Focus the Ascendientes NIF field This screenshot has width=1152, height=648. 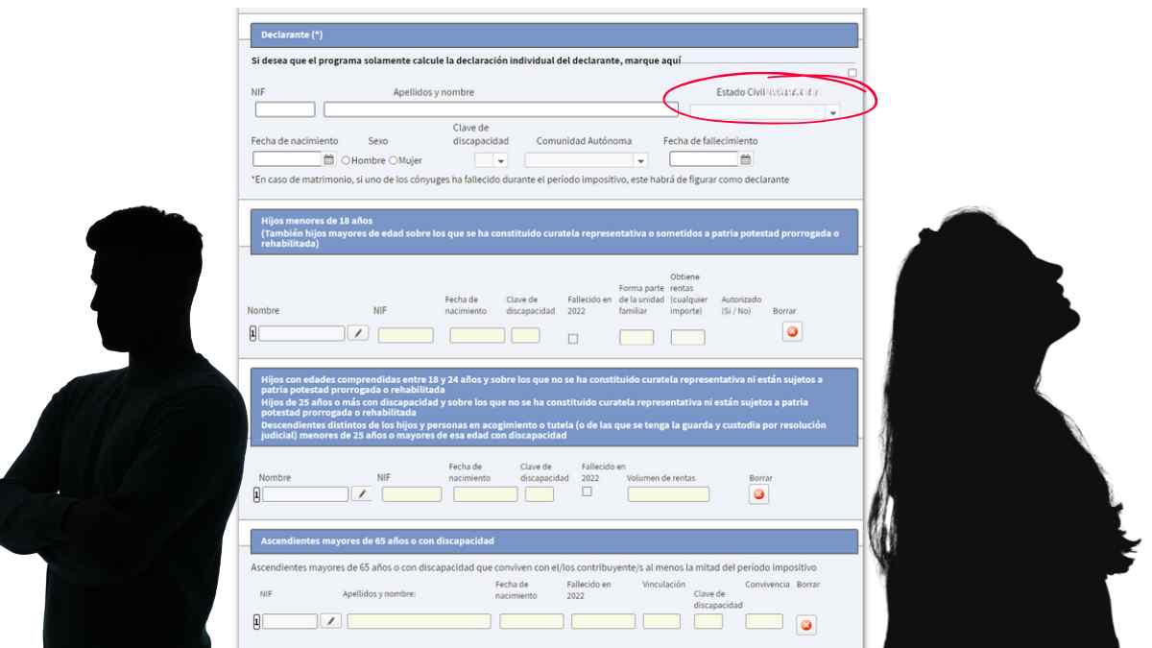point(290,621)
